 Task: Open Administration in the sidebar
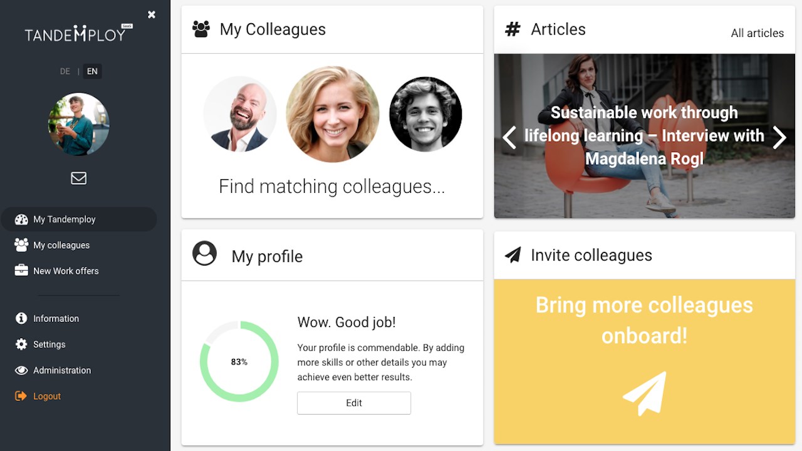coord(62,370)
